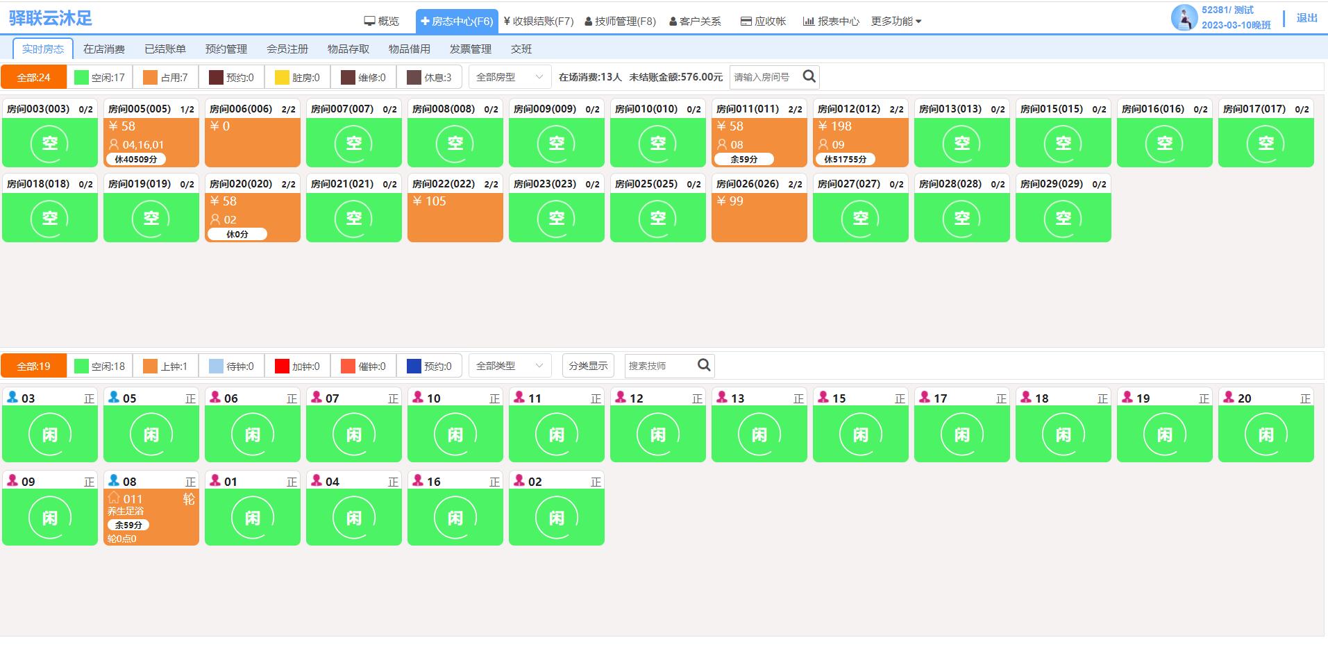Open the 全部房型 room type dropdown

[510, 77]
